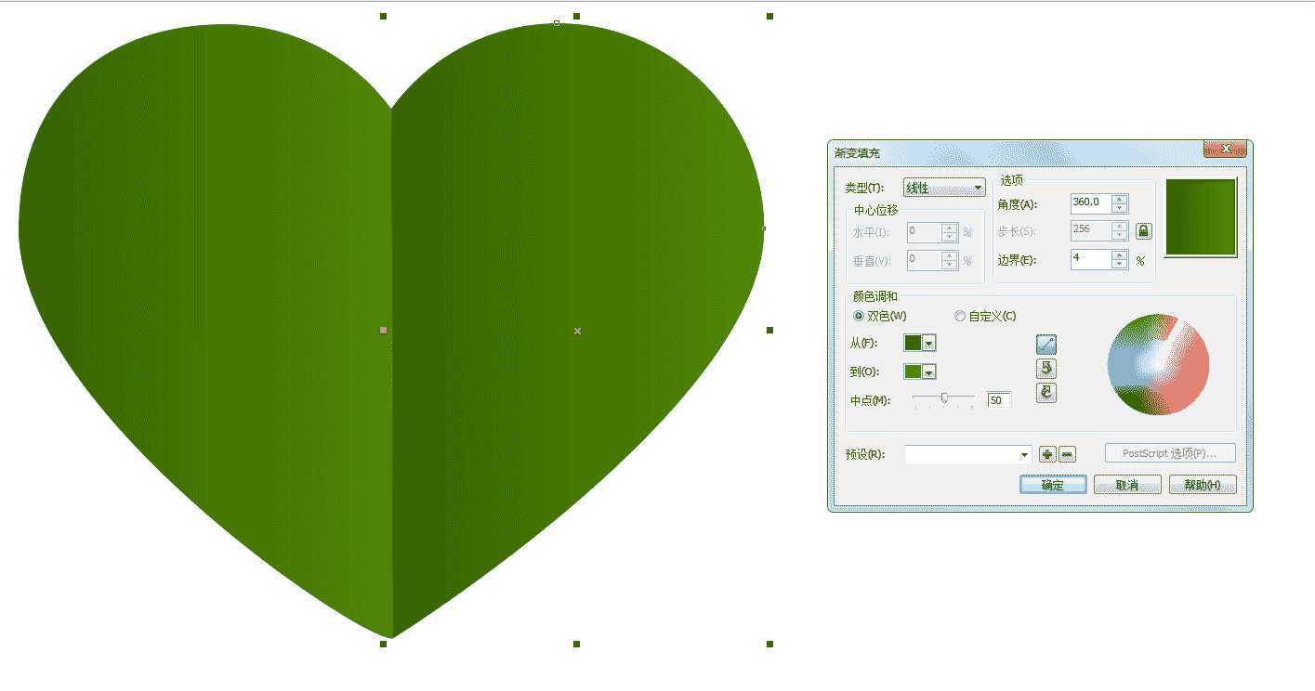
Task: Expand the 到(O) color dropdown
Action: [x=928, y=372]
